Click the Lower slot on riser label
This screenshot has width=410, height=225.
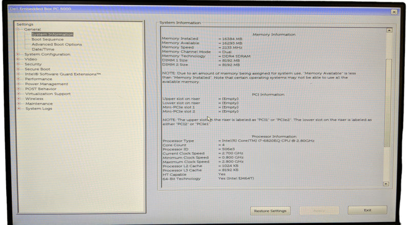pos(181,103)
